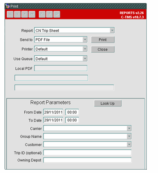Expand the Send to dropdown
The width and height of the screenshot is (158, 173).
pyautogui.click(x=85, y=39)
